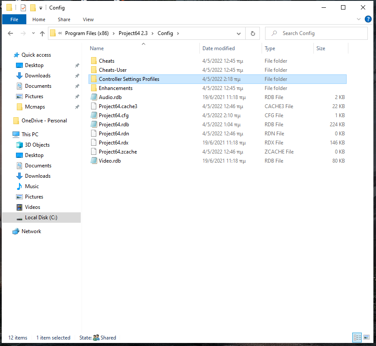Click the Shared state link in status bar

108,337
